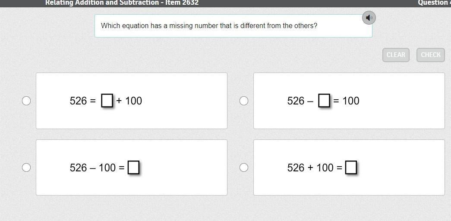This screenshot has height=221, width=451.
Task: Click the answer card 526 + 100 = □
Action: point(397,167)
